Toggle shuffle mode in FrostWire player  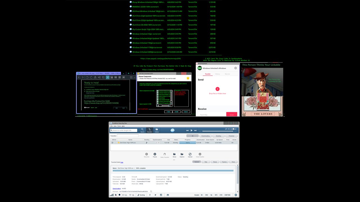tap(229, 129)
